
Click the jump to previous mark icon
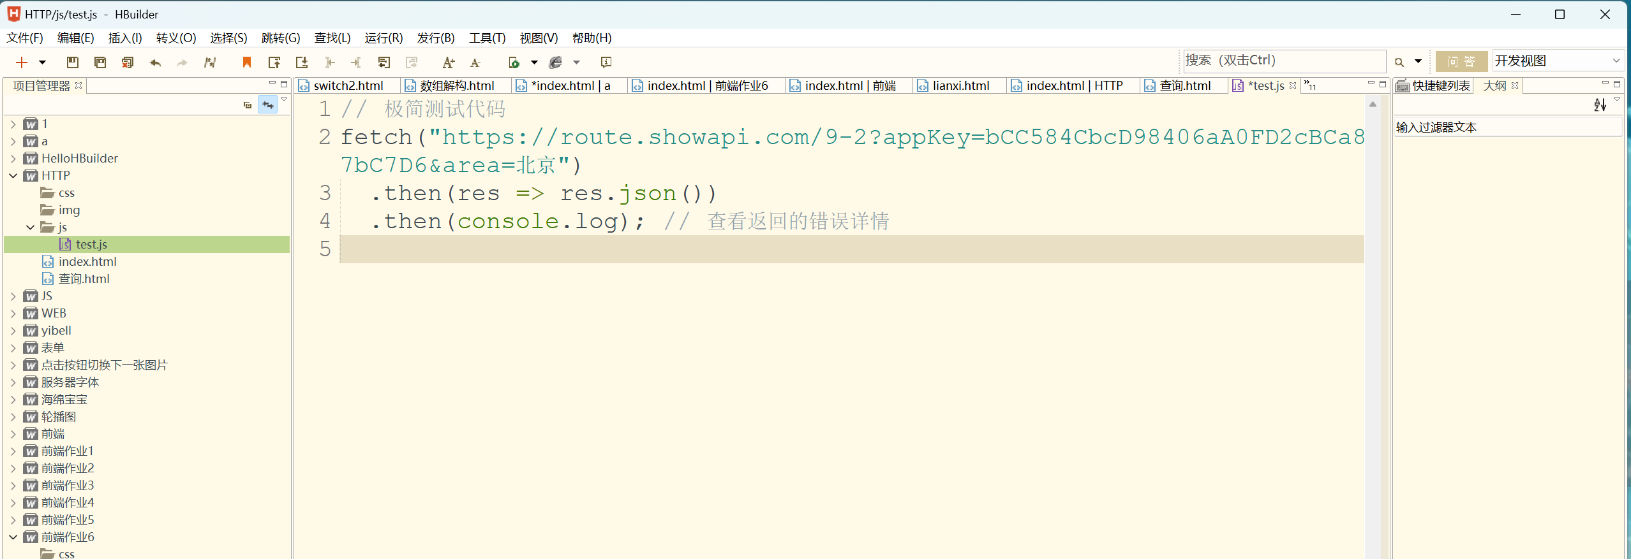(x=274, y=62)
